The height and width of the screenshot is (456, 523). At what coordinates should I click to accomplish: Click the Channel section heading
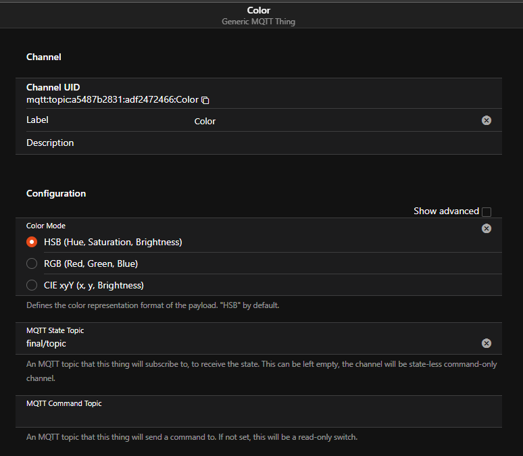(44, 57)
